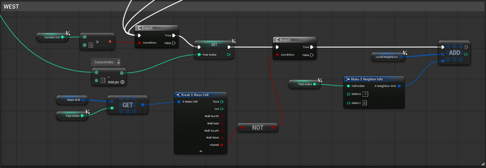Click the Add pin plus icon on subtract node
The width and height of the screenshot is (486, 168).
coord(123,82)
